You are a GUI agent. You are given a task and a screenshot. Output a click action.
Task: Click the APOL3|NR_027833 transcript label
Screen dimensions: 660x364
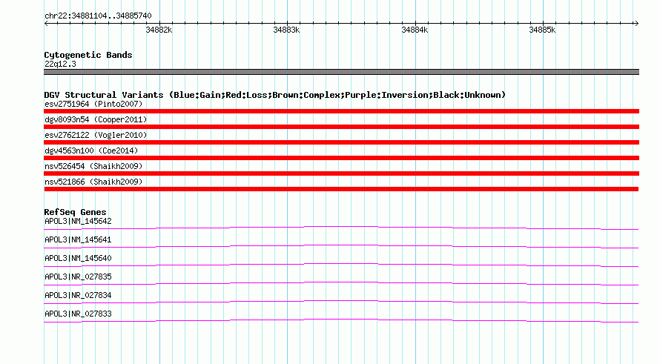pos(78,314)
